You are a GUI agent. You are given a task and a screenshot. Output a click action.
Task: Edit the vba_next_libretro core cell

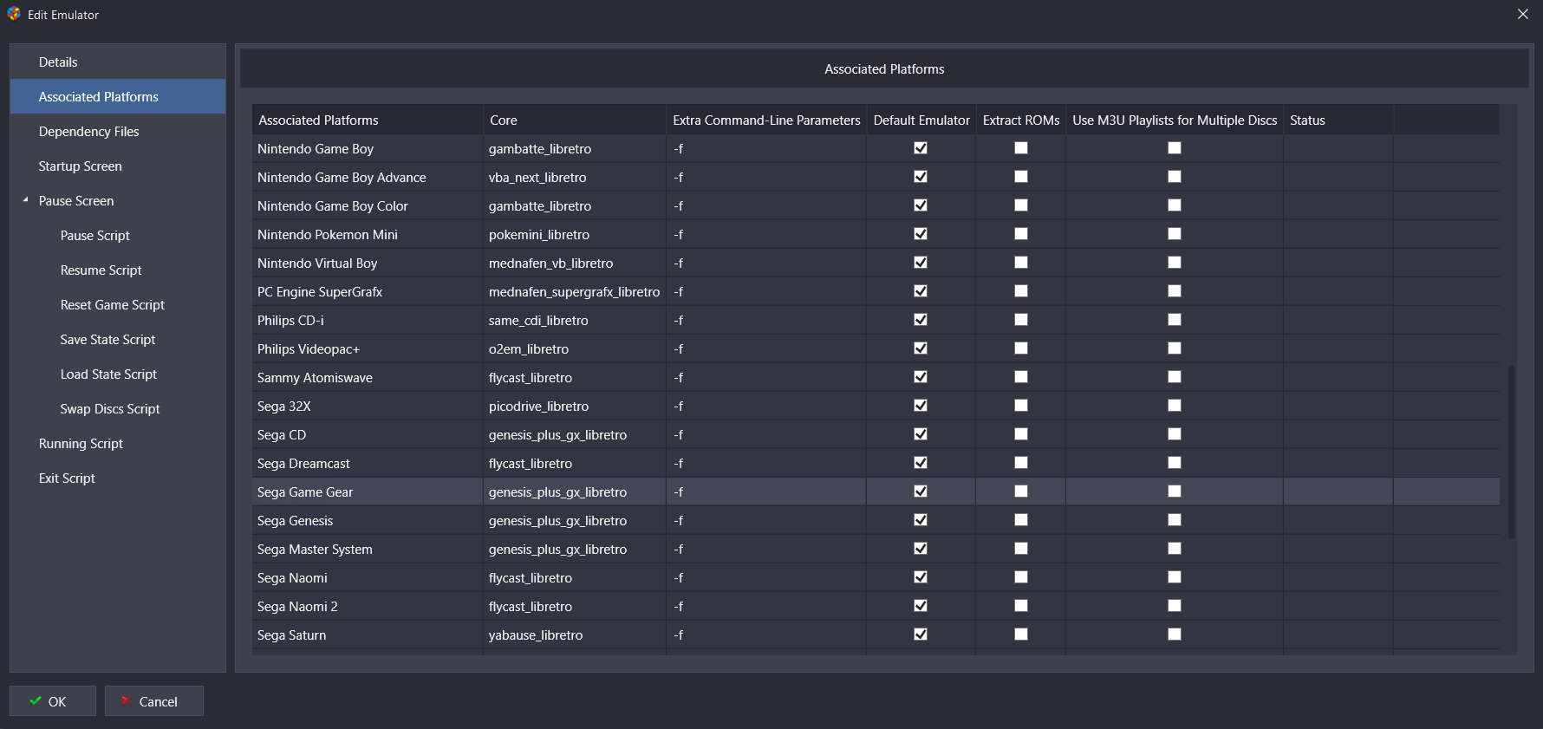click(575, 178)
